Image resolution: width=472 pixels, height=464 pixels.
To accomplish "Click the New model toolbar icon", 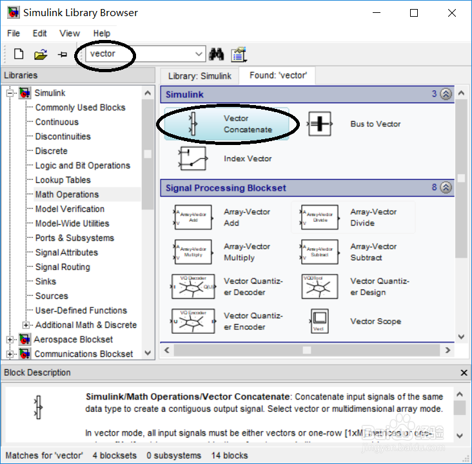I will [19, 54].
